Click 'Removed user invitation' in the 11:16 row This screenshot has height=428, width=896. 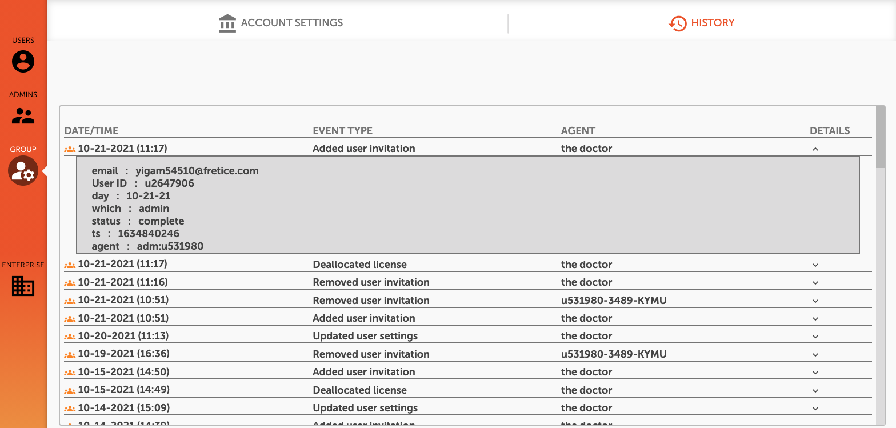[x=371, y=282]
